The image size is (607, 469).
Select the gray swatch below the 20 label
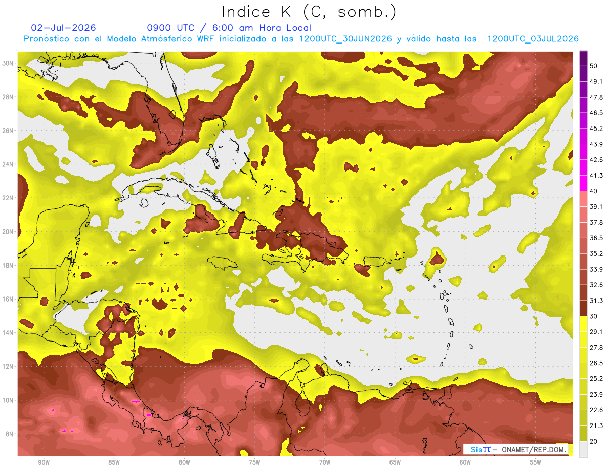click(x=583, y=449)
